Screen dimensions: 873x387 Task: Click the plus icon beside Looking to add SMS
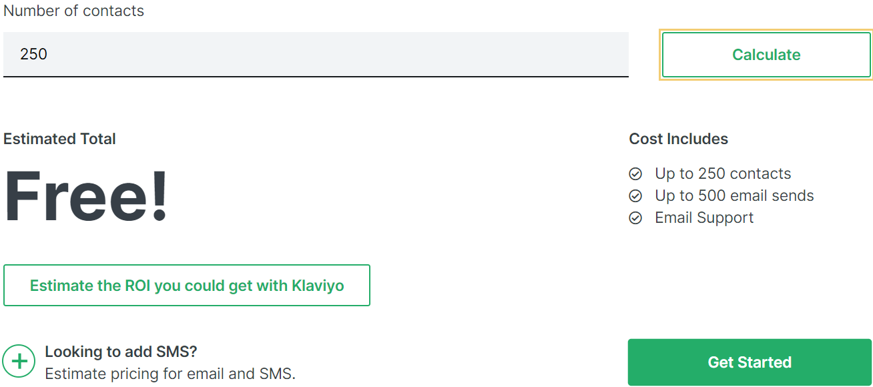click(x=19, y=361)
